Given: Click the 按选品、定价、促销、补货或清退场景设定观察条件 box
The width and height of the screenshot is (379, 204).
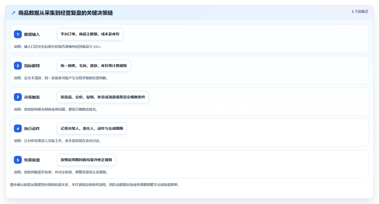Looking at the screenshot, I should pyautogui.click(x=103, y=97).
